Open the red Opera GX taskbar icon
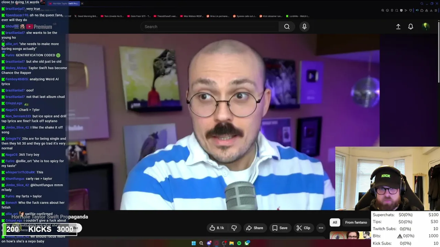Image resolution: width=440 pixels, height=247 pixels. [x=217, y=243]
